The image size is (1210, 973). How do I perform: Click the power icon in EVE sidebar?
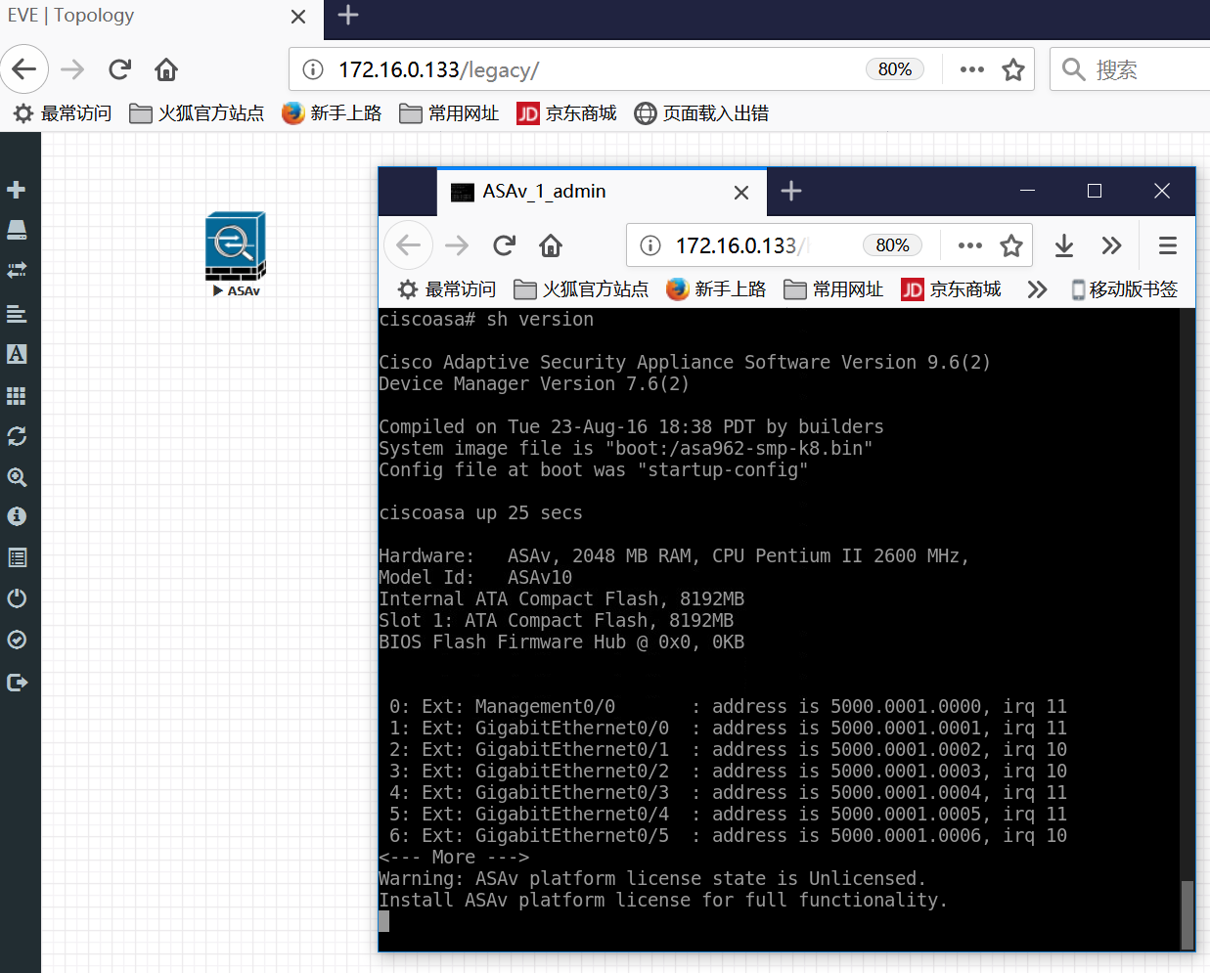pyautogui.click(x=16, y=598)
